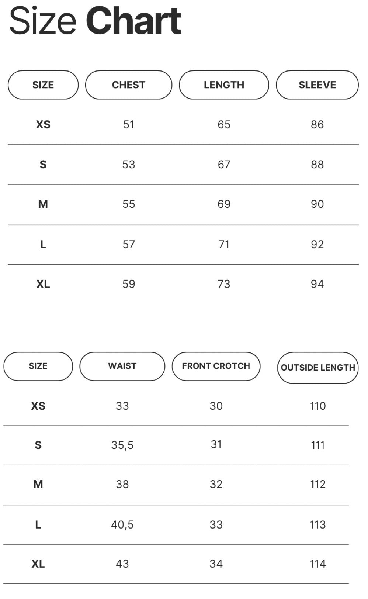Click outside length value 112
The height and width of the screenshot is (599, 368).
[318, 484]
